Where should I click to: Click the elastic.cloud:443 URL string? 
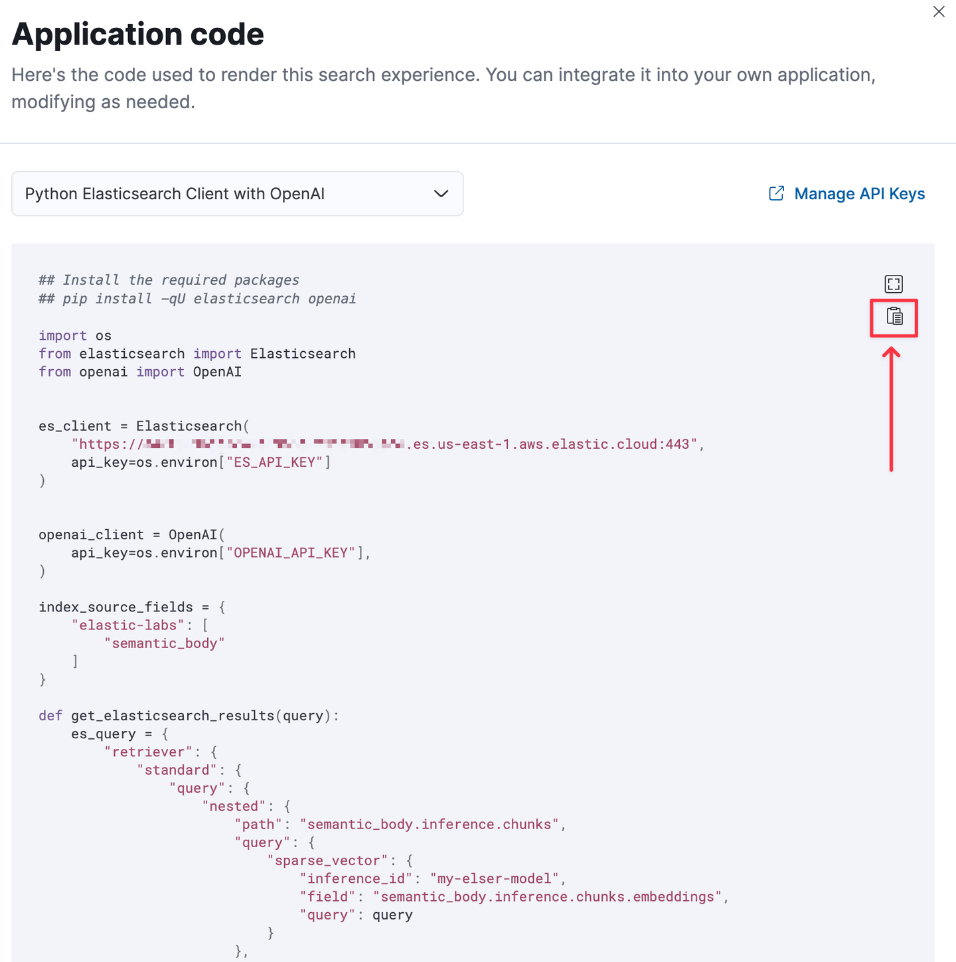(384, 444)
